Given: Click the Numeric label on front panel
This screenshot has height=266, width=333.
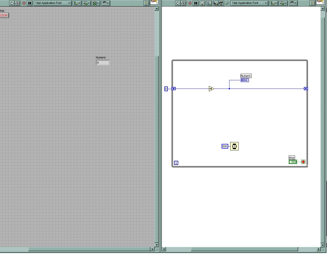Looking at the screenshot, I should click(x=101, y=57).
